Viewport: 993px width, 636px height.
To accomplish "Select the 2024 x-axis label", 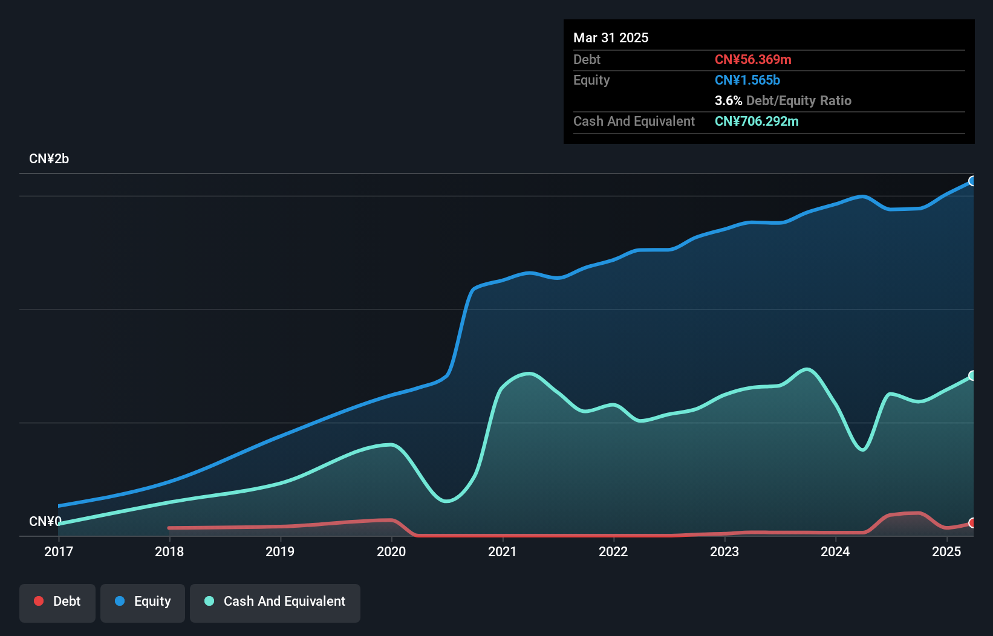I will pos(835,551).
